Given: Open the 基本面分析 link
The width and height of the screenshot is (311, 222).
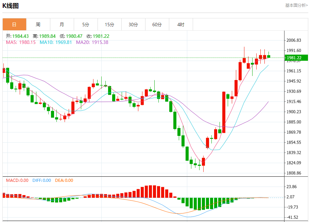Looking at the screenshot, I should (296, 5).
